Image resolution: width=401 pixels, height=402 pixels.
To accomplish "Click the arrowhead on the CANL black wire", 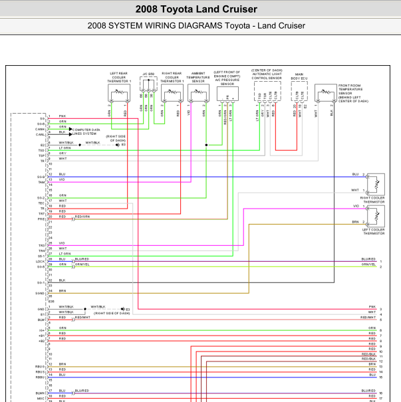I will click(70, 134).
